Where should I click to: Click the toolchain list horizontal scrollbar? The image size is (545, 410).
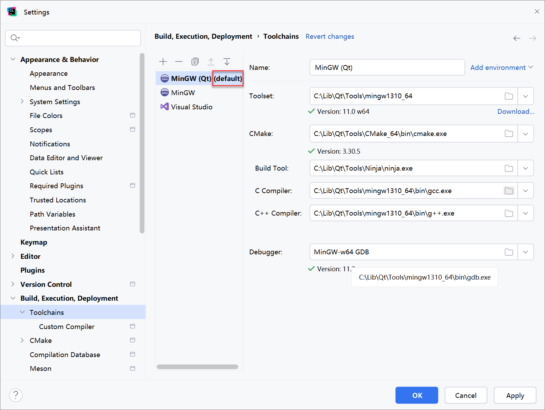click(197, 367)
